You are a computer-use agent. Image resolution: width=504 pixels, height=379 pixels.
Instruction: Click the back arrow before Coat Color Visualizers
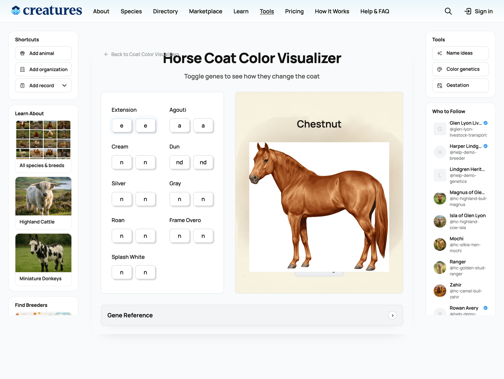click(106, 54)
